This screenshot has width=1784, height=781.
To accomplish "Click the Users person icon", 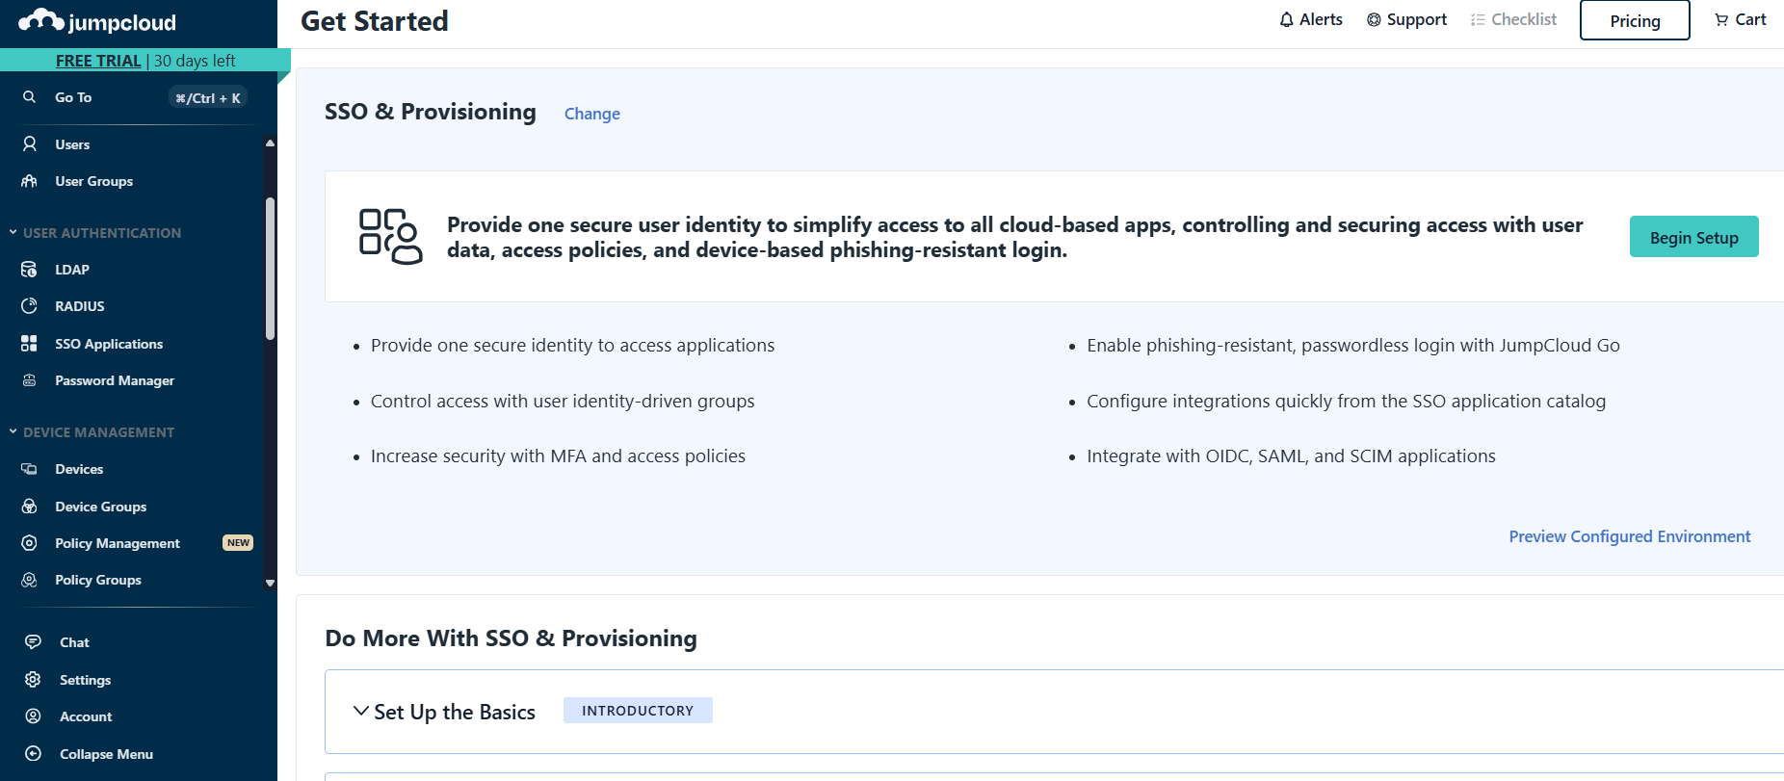I will (x=30, y=143).
